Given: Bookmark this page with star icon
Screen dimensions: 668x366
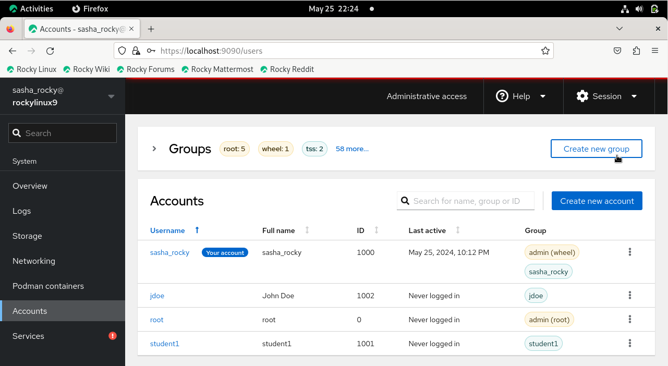Looking at the screenshot, I should [545, 51].
